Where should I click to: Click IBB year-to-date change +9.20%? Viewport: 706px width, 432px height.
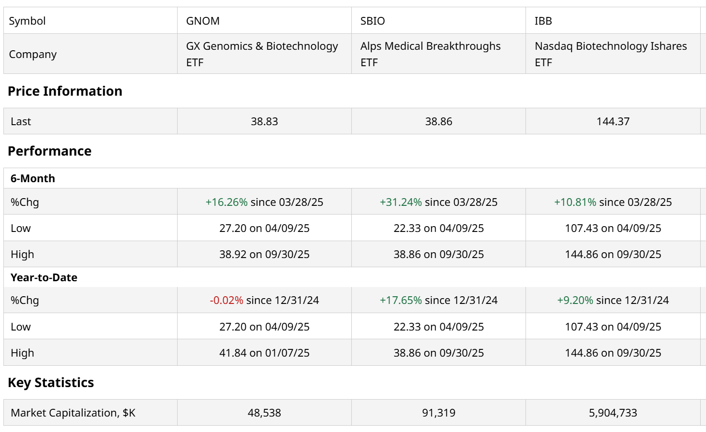[x=575, y=300]
